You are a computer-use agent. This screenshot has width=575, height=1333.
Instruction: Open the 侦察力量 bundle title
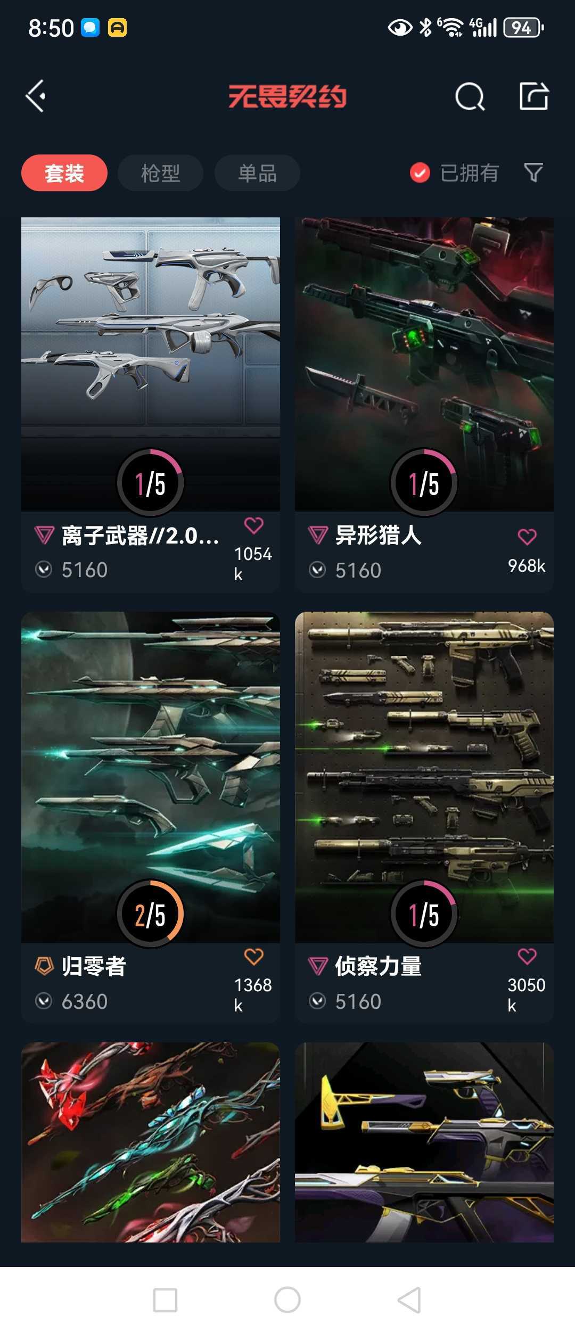click(379, 966)
